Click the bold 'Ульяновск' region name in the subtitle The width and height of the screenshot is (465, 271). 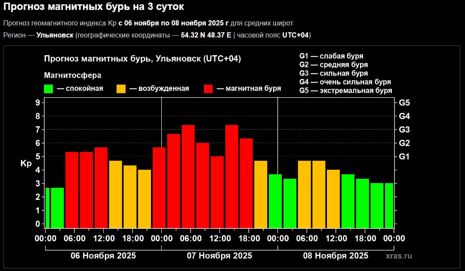coord(55,35)
